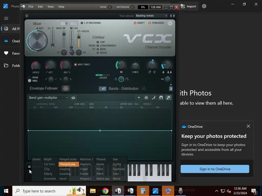
Task: Open the View menu
Action: click(x=50, y=7)
